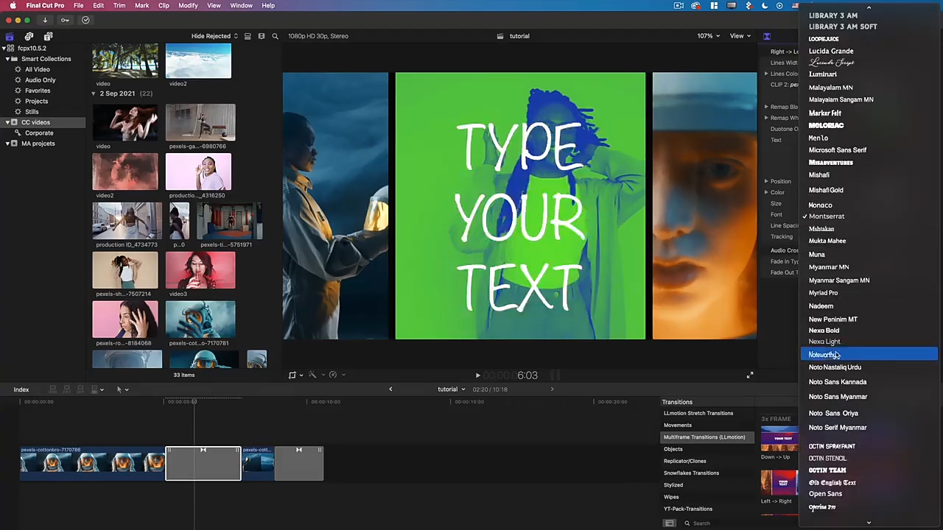Expand the Position parameter triangle
This screenshot has width=943, height=530.
766,181
